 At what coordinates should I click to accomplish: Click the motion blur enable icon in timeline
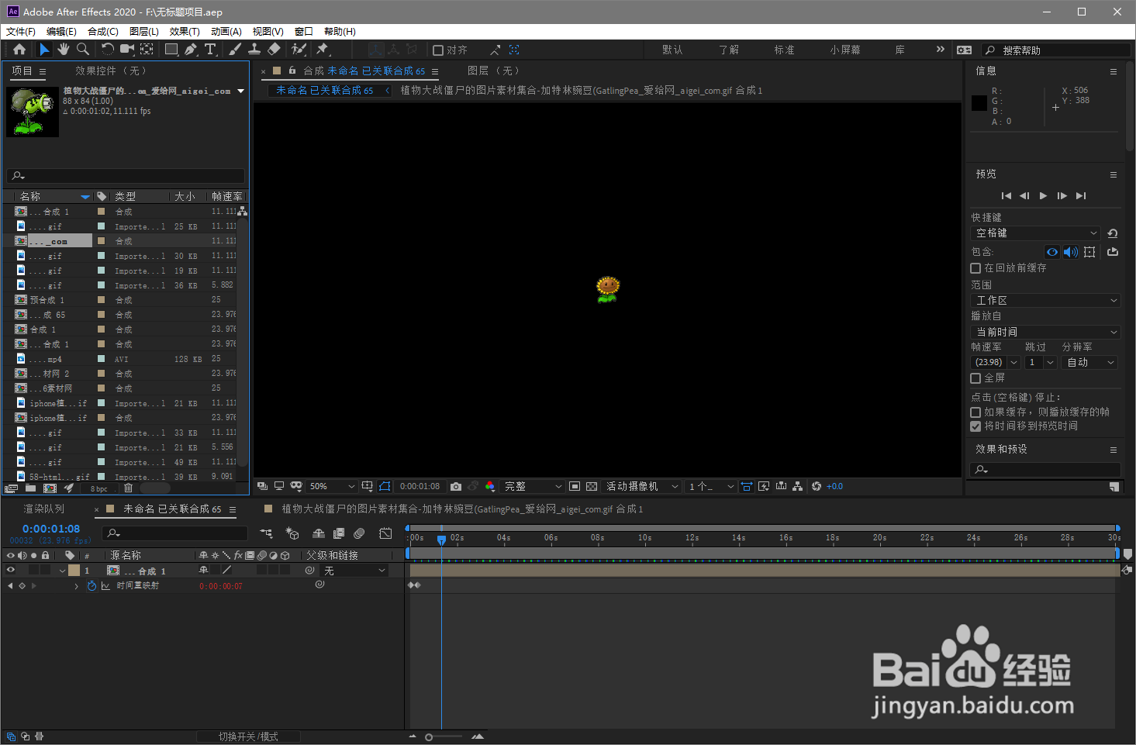point(359,533)
